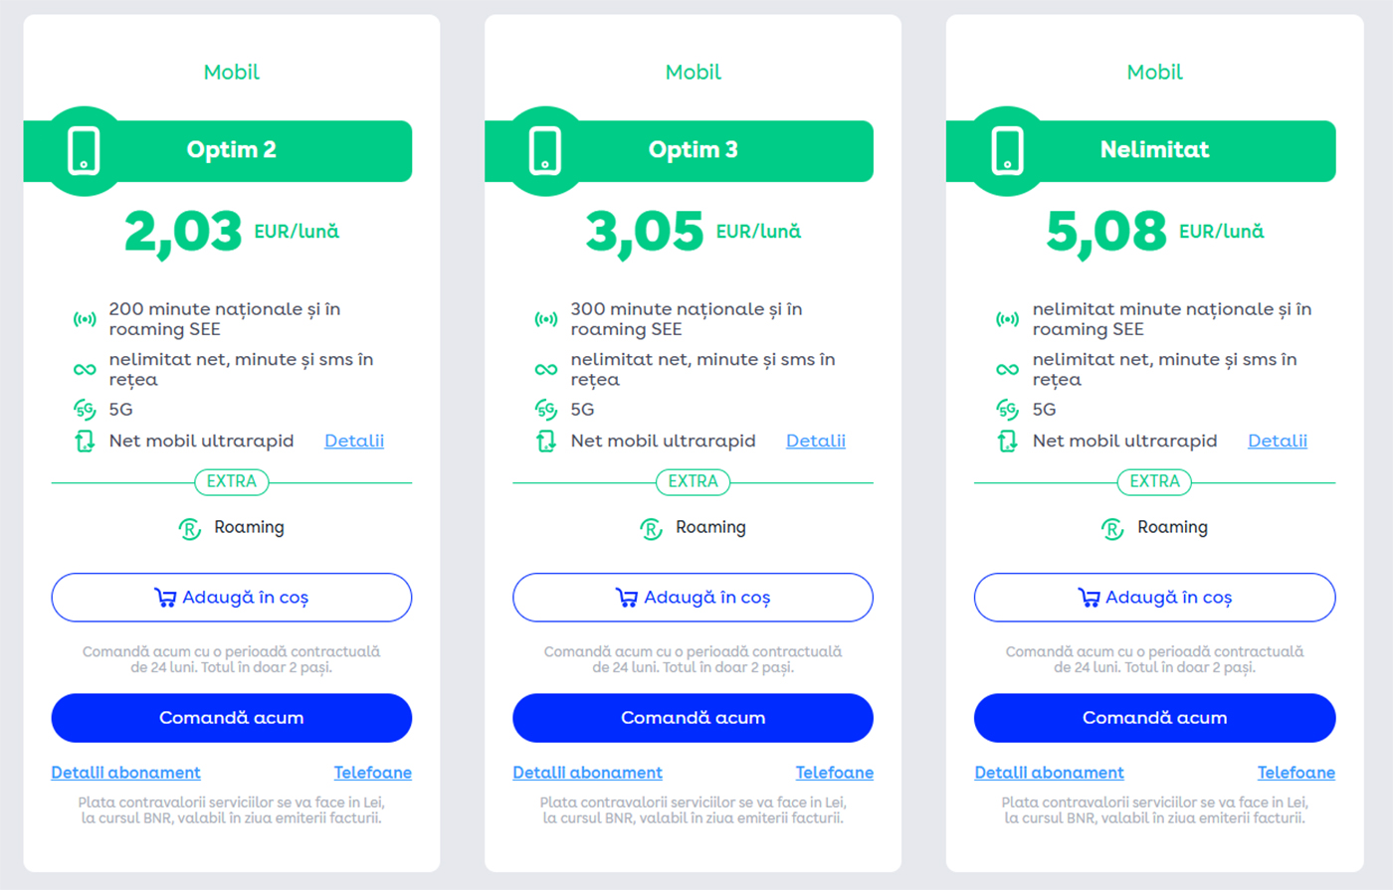The width and height of the screenshot is (1393, 890).
Task: Click the 5G icon in Optim 3 card
Action: [545, 410]
